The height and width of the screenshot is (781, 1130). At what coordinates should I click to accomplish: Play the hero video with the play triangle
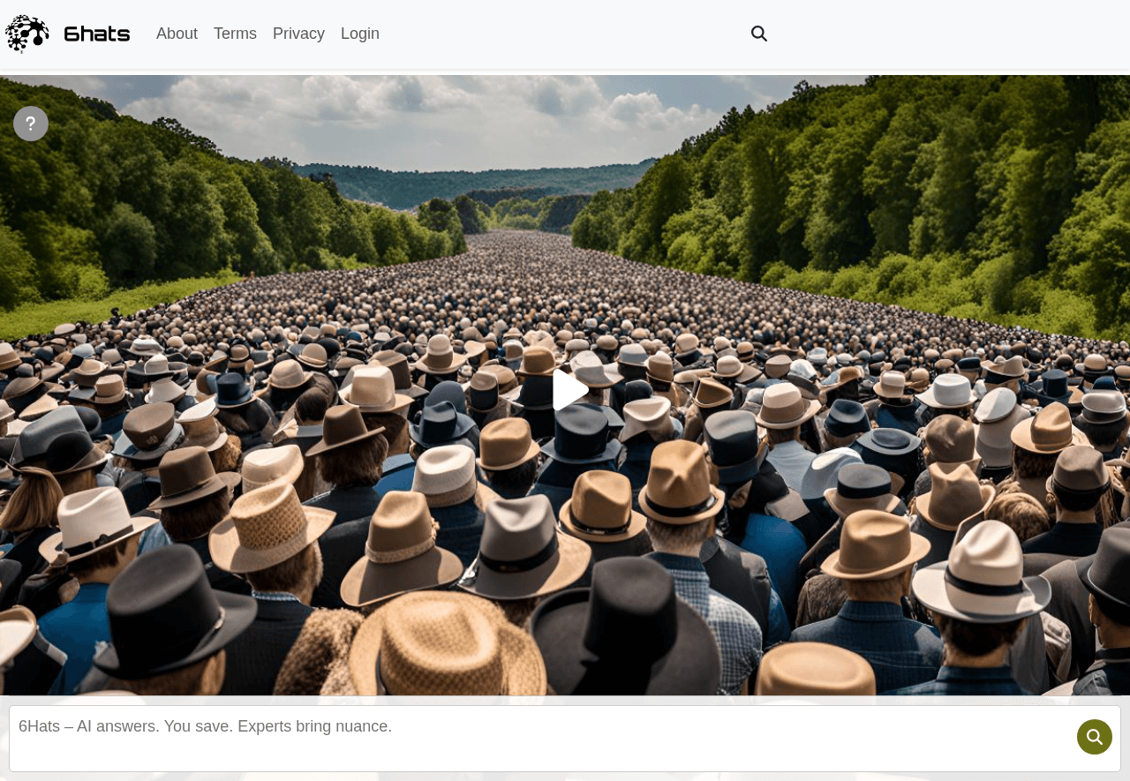coord(569,390)
